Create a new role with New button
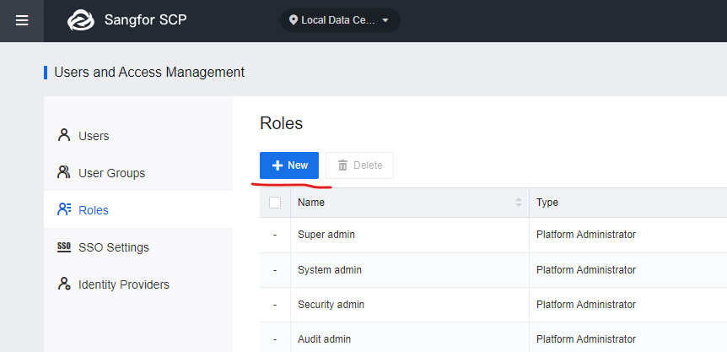The width and height of the screenshot is (727, 352). coord(289,165)
